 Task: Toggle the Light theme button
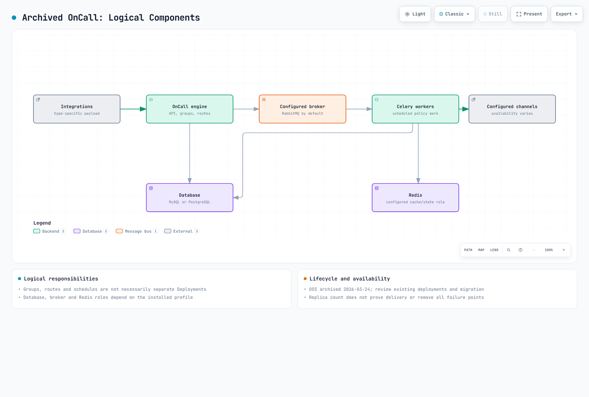click(x=415, y=14)
